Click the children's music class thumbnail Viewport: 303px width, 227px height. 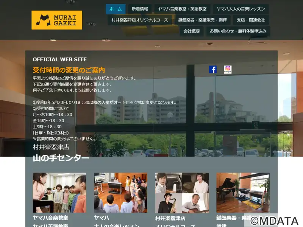click(x=59, y=193)
